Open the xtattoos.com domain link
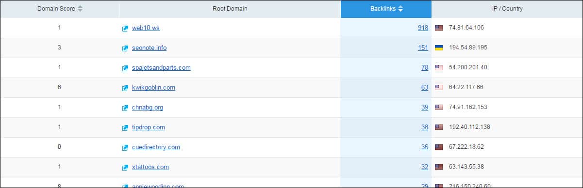This screenshot has height=188, width=583. tap(150, 167)
